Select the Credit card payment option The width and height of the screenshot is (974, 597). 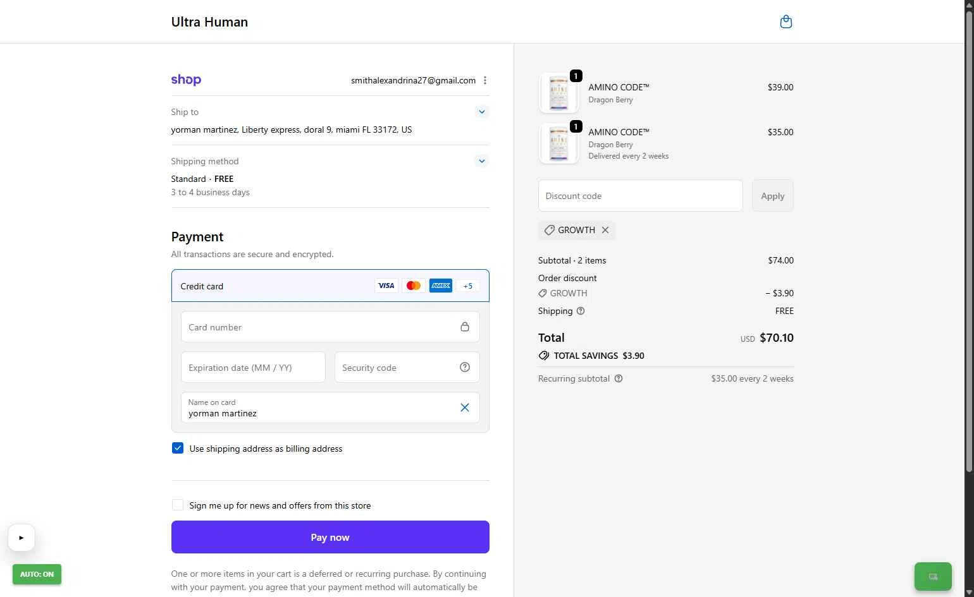330,286
